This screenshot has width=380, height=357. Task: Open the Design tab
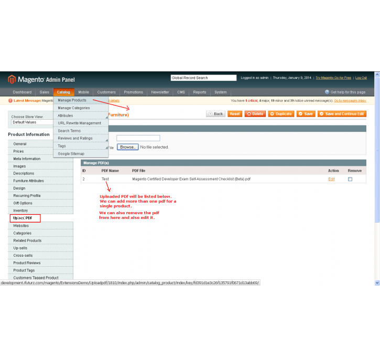point(40,188)
